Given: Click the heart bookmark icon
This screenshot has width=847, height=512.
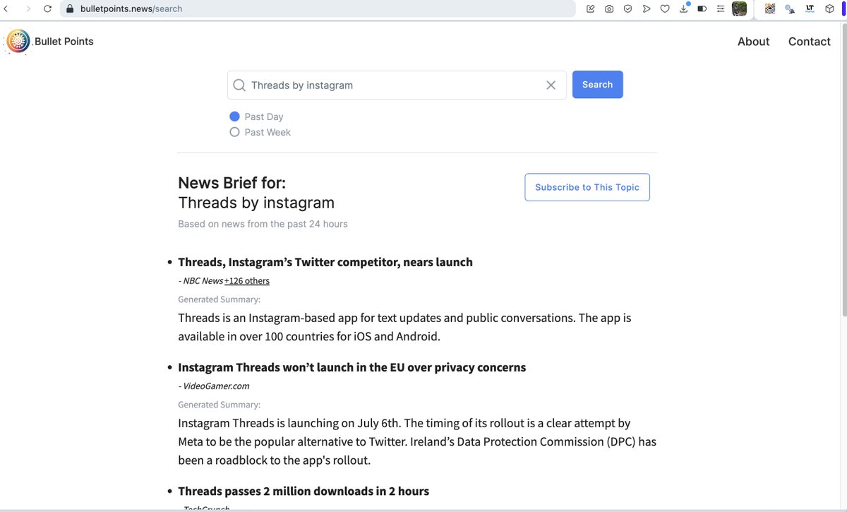Looking at the screenshot, I should [x=664, y=8].
